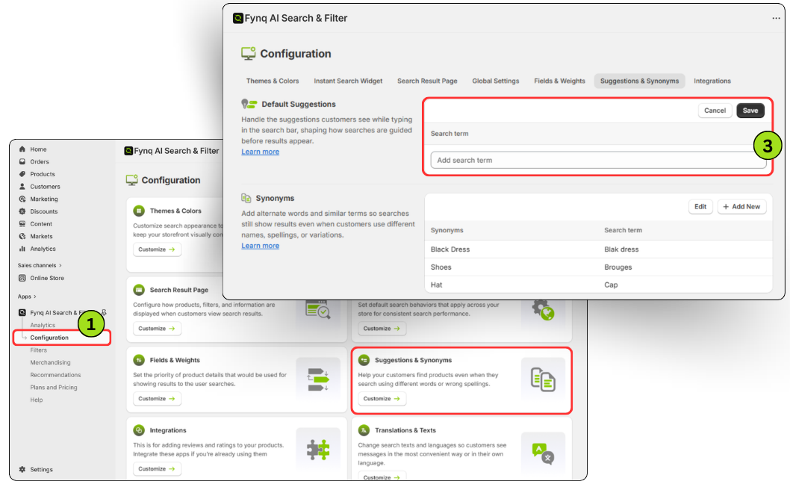Image resolution: width=790 pixels, height=484 pixels.
Task: Open Merchandising in sidebar
Action: (x=50, y=362)
